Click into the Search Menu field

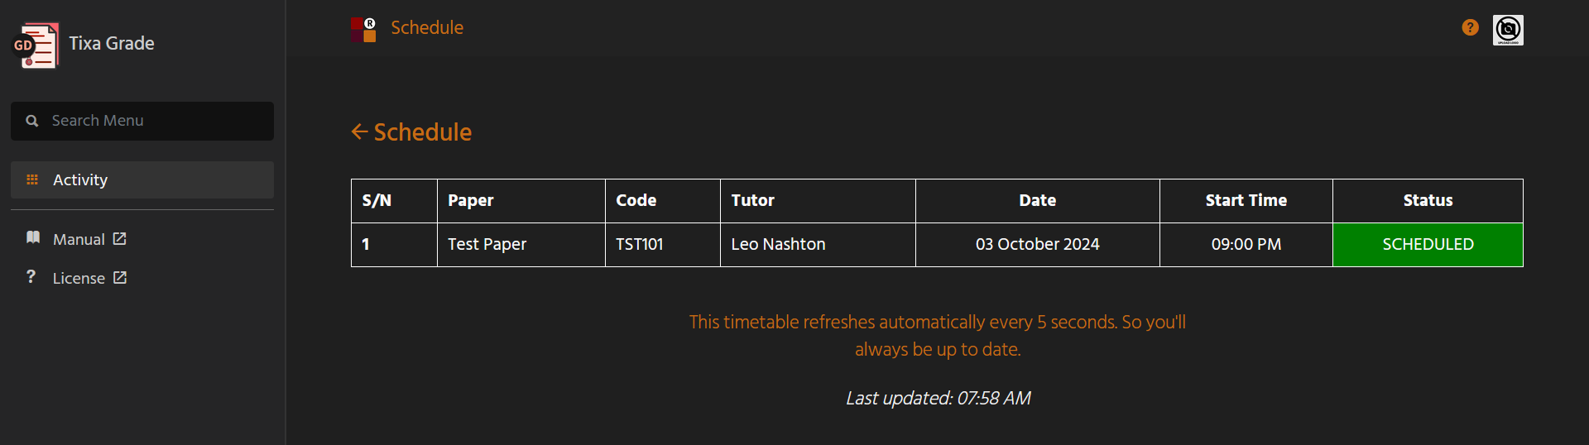[142, 121]
